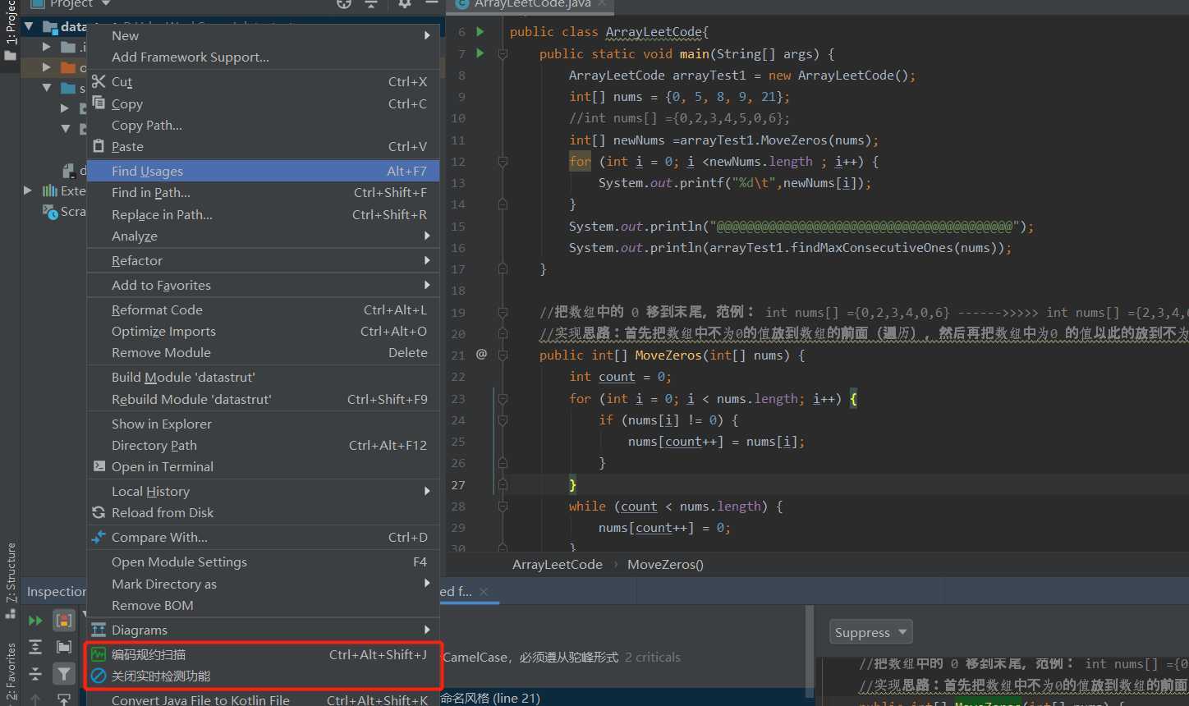Click the @ gutter marker on line 21
1189x706 pixels.
(481, 355)
